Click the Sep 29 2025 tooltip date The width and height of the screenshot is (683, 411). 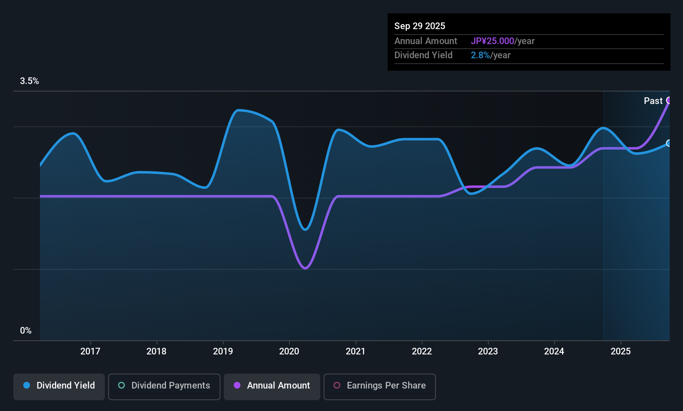pos(420,26)
